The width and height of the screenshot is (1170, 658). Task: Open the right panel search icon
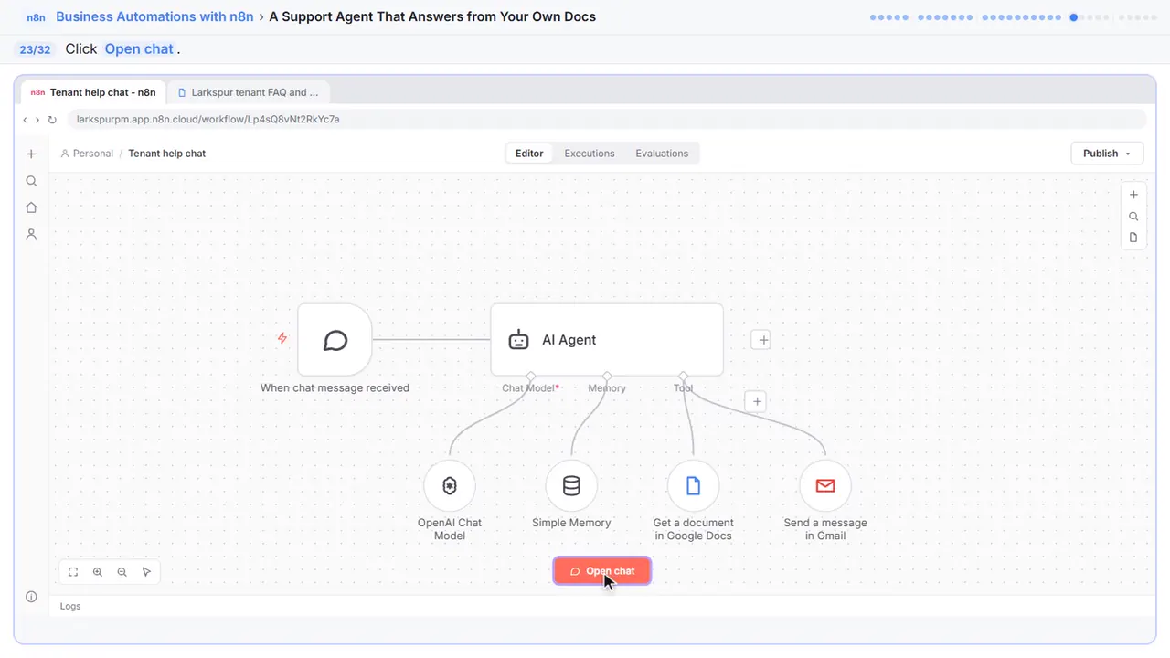(x=1133, y=217)
